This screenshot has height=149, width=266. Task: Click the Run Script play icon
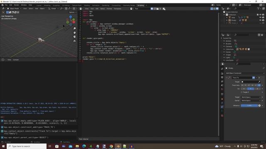(164, 9)
